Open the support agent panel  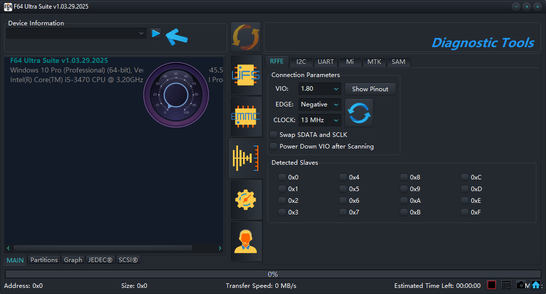tap(246, 241)
